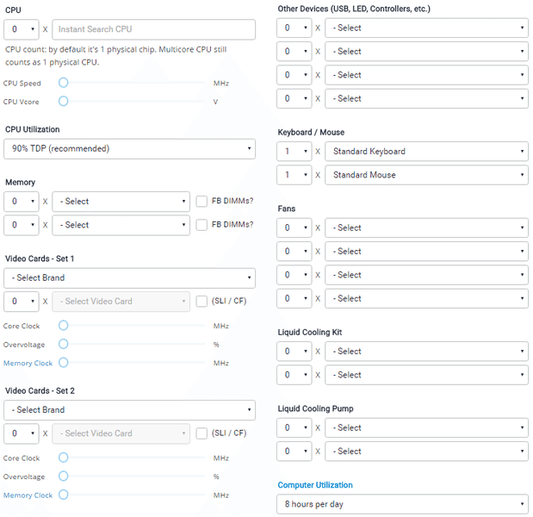Check the first Memory FB DIMMs checkbox
Image resolution: width=533 pixels, height=517 pixels.
click(x=201, y=202)
